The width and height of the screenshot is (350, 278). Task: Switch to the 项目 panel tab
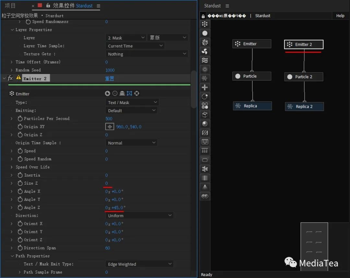[x=10, y=6]
